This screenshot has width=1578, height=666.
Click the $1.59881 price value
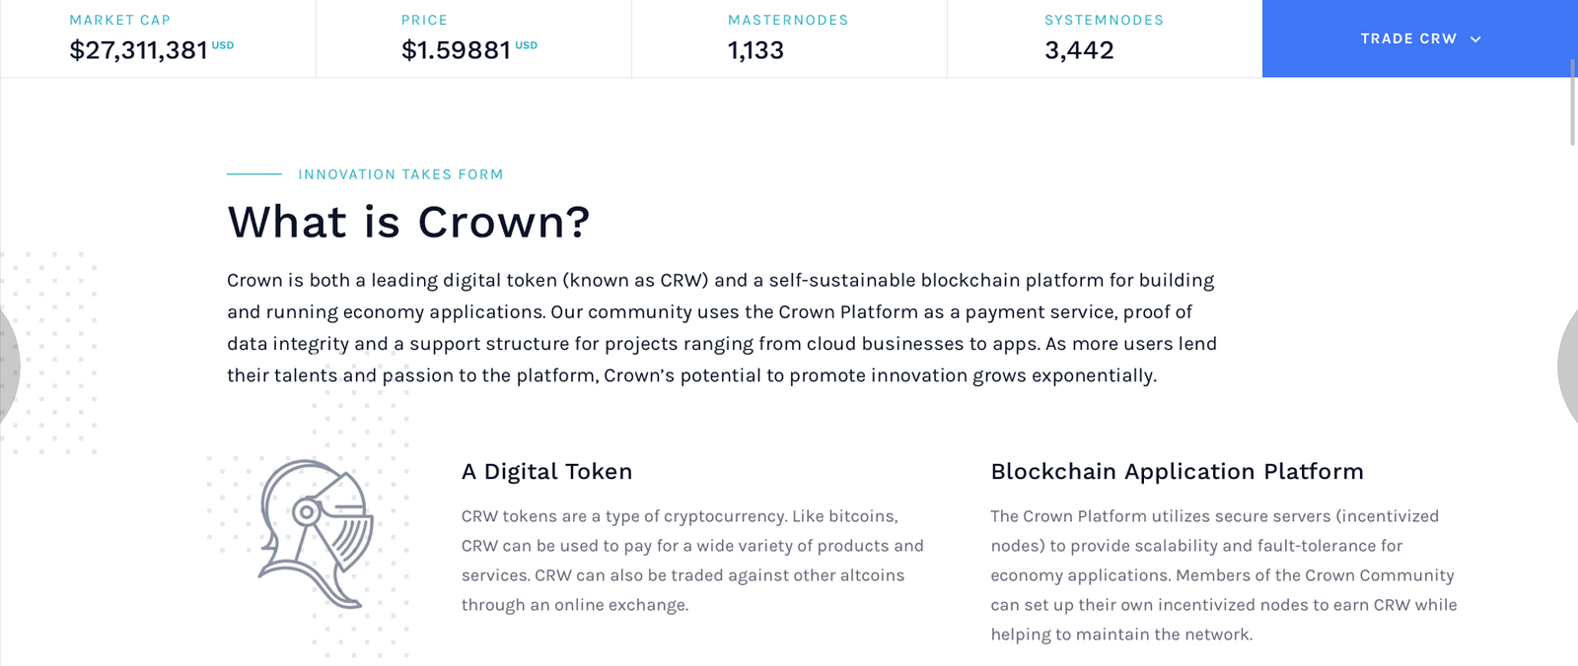tap(456, 50)
